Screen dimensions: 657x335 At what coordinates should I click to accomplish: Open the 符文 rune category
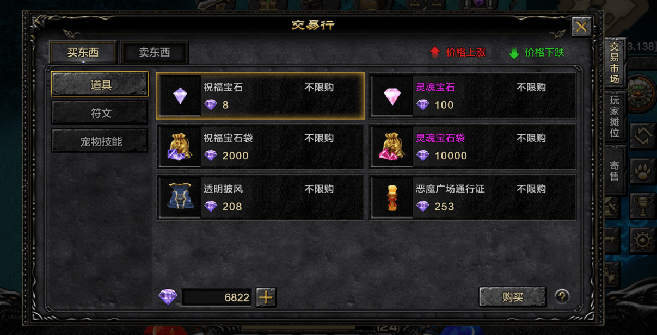[x=100, y=113]
